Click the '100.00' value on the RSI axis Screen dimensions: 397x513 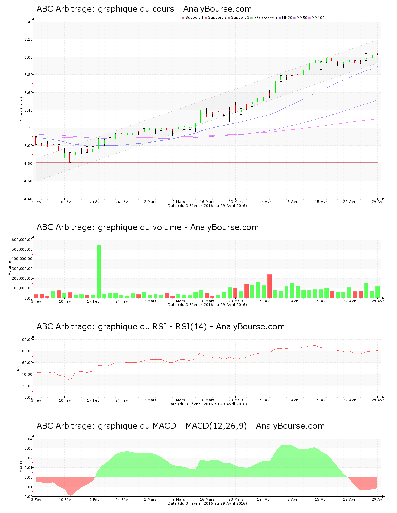pyautogui.click(x=26, y=340)
